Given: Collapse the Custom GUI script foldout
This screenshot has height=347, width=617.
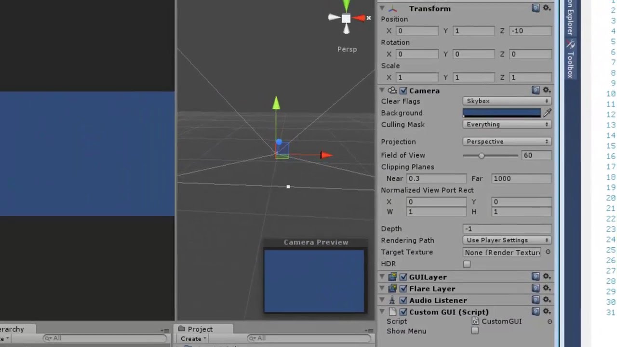Looking at the screenshot, I should (382, 312).
